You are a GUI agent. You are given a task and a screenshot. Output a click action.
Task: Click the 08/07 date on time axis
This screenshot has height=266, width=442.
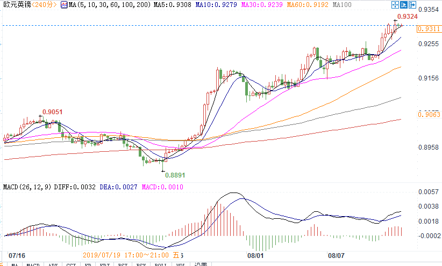coord(337,256)
